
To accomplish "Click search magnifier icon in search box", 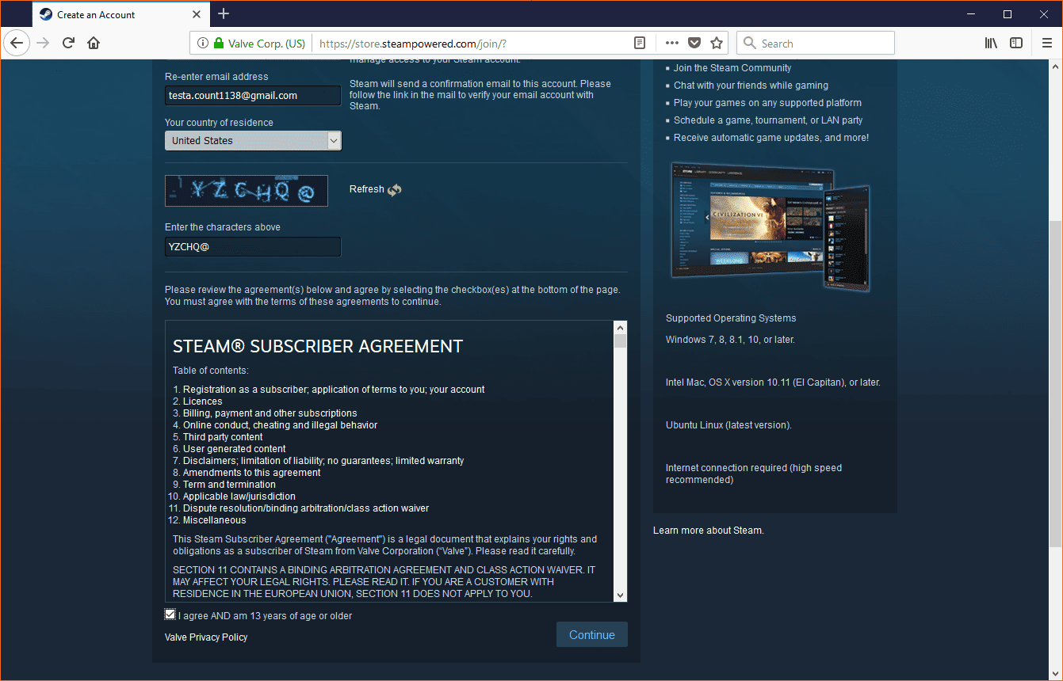I will pyautogui.click(x=749, y=44).
